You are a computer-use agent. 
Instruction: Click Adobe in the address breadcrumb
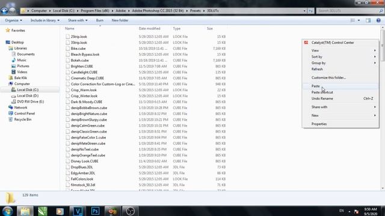[120, 11]
